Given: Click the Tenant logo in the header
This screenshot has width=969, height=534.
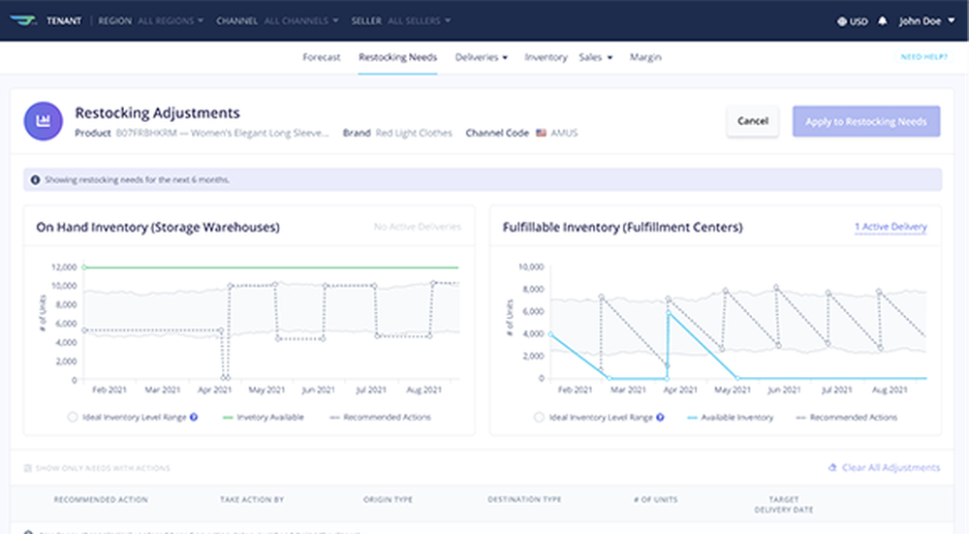Looking at the screenshot, I should [x=24, y=20].
